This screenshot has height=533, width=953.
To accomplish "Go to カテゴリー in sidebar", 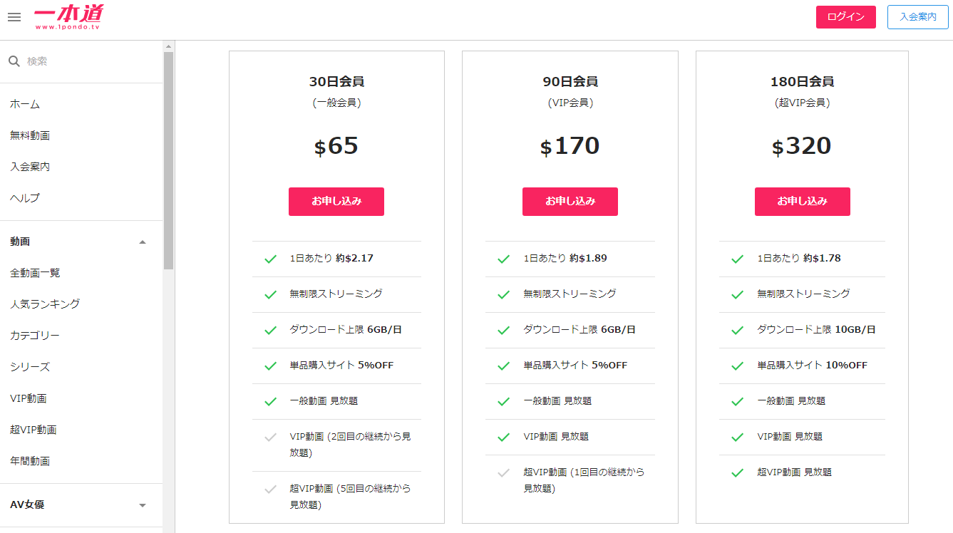I will (35, 336).
